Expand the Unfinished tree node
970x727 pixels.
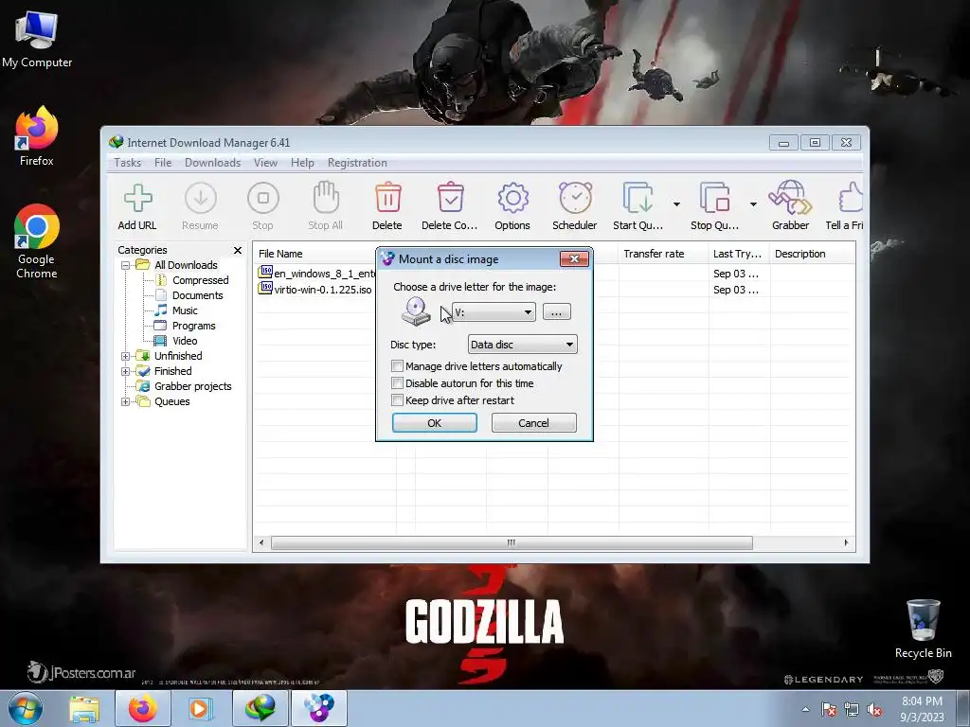point(126,356)
